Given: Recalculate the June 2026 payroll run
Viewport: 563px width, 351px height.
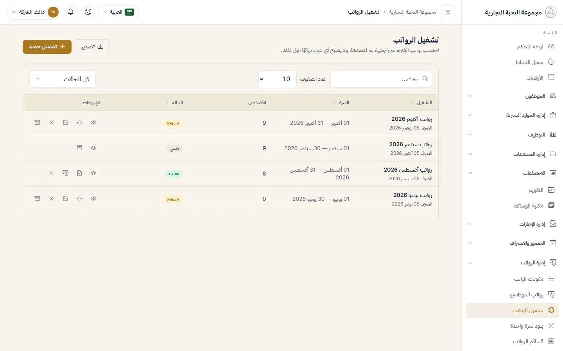Looking at the screenshot, I should 79,199.
